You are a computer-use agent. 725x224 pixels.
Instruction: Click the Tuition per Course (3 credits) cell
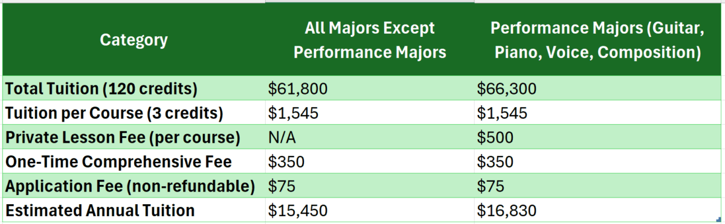[134, 113]
